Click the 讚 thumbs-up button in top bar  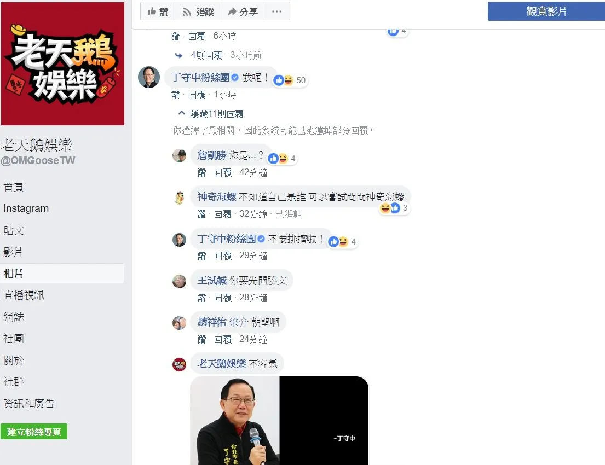click(158, 11)
